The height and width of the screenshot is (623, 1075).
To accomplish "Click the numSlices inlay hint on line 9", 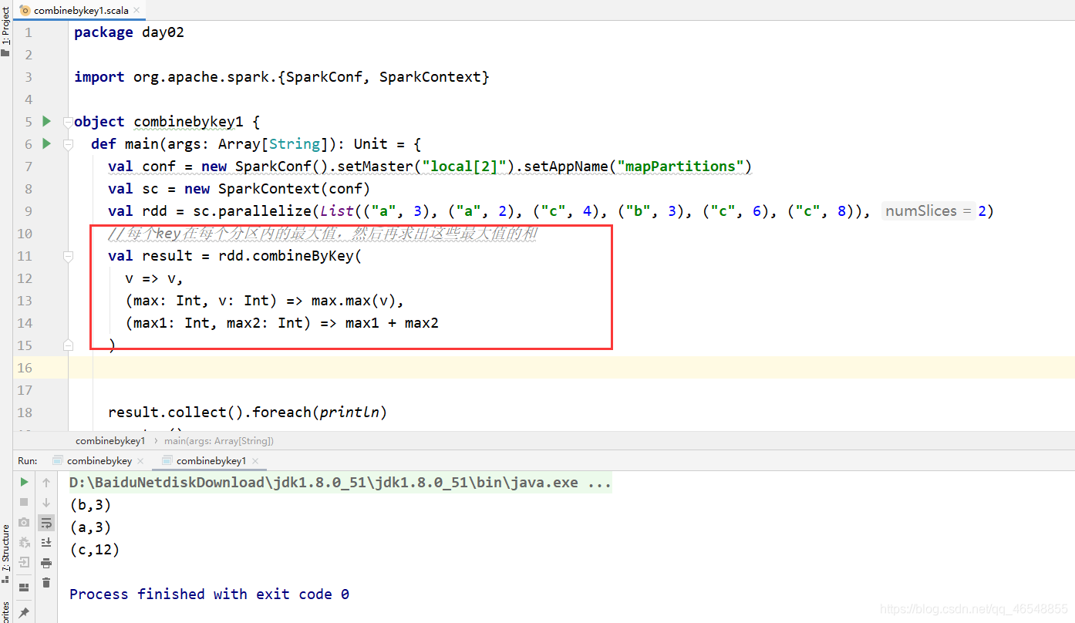I will click(x=928, y=210).
